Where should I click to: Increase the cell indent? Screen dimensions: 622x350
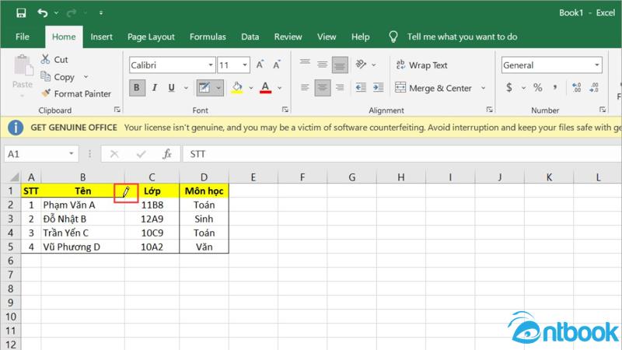378,88
